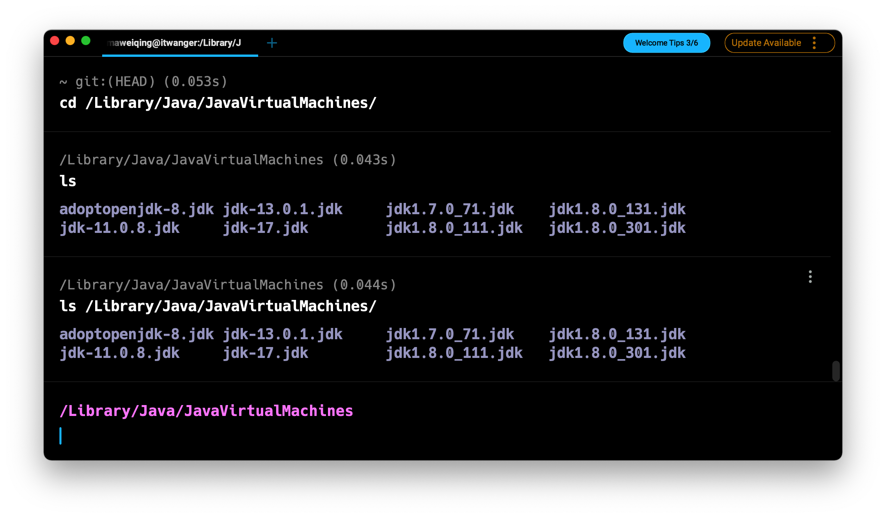Click the git:(HEAD) (0.053s) block header
The image size is (886, 518).
click(x=144, y=82)
